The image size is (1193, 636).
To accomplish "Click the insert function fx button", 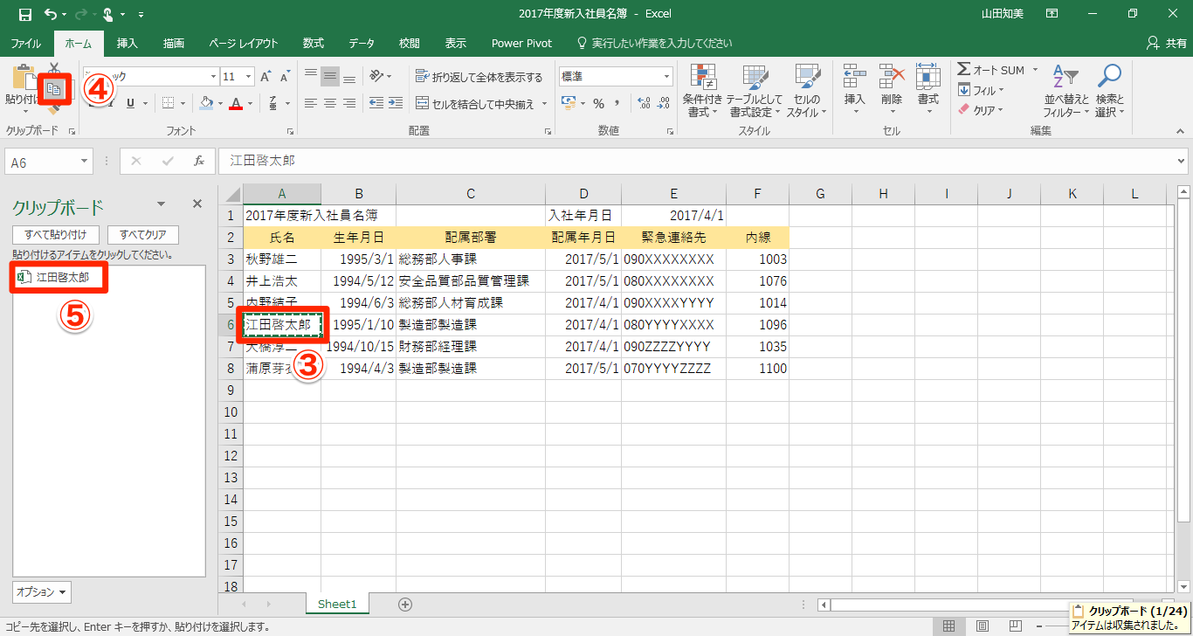I will coord(199,161).
